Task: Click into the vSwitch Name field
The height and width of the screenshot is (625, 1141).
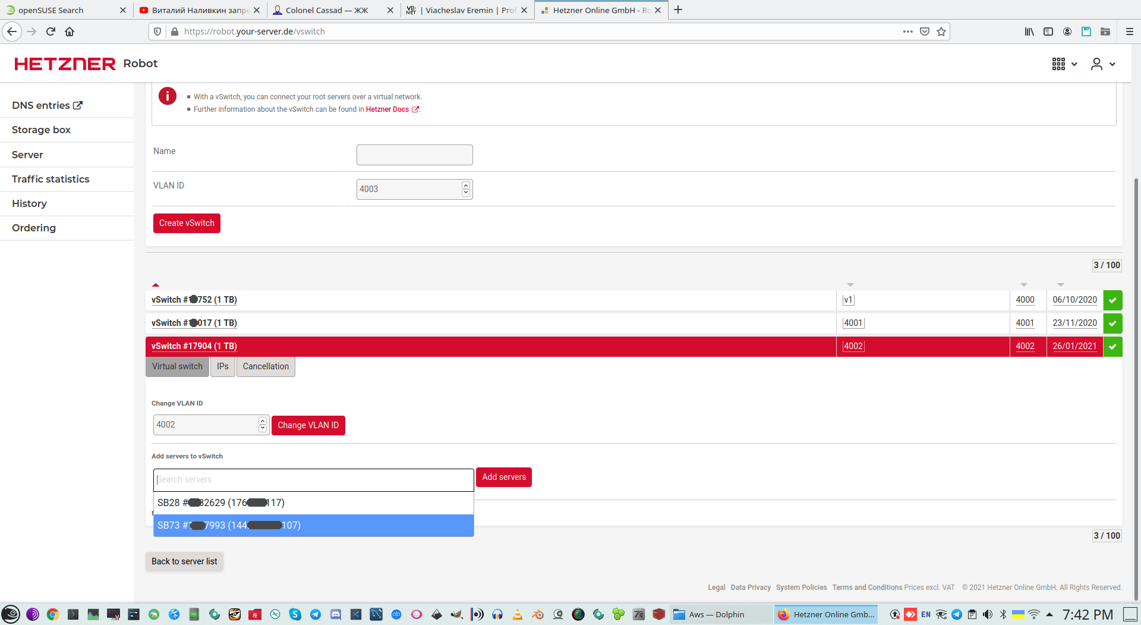Action: 415,155
